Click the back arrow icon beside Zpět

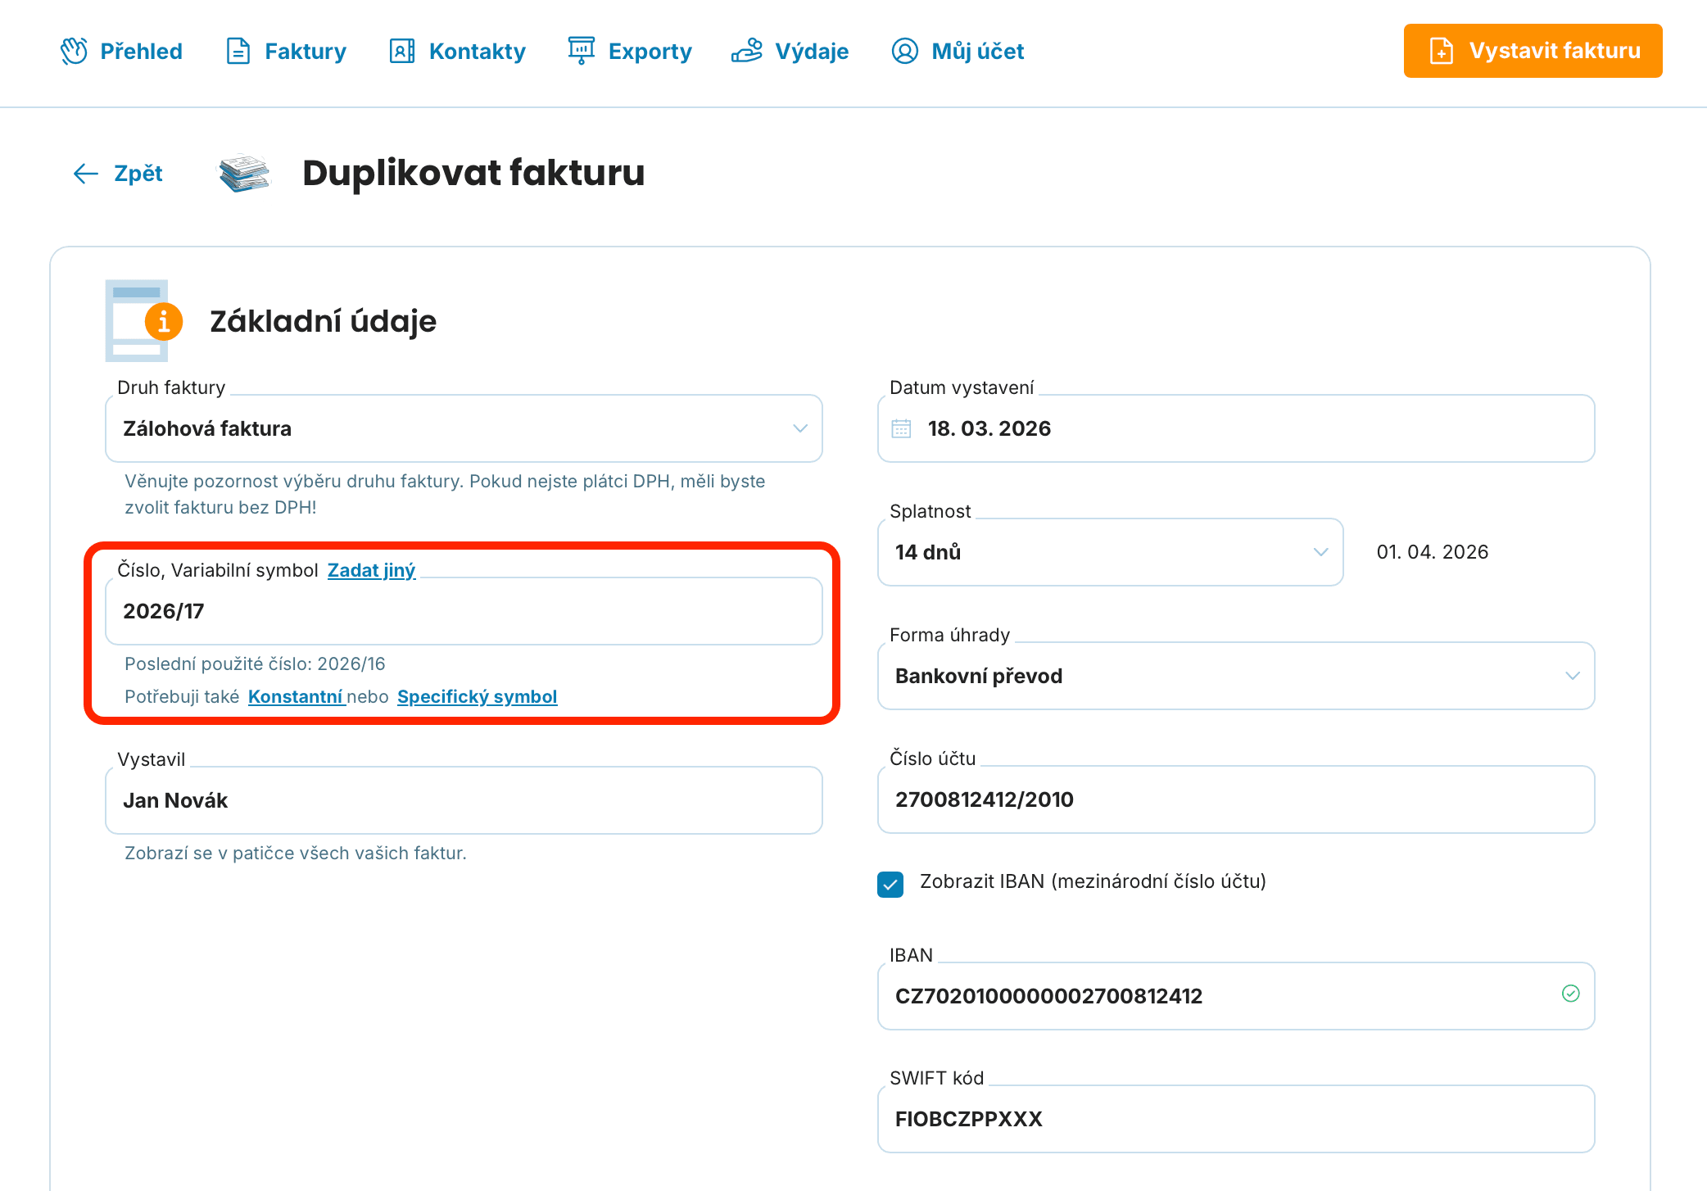86,174
